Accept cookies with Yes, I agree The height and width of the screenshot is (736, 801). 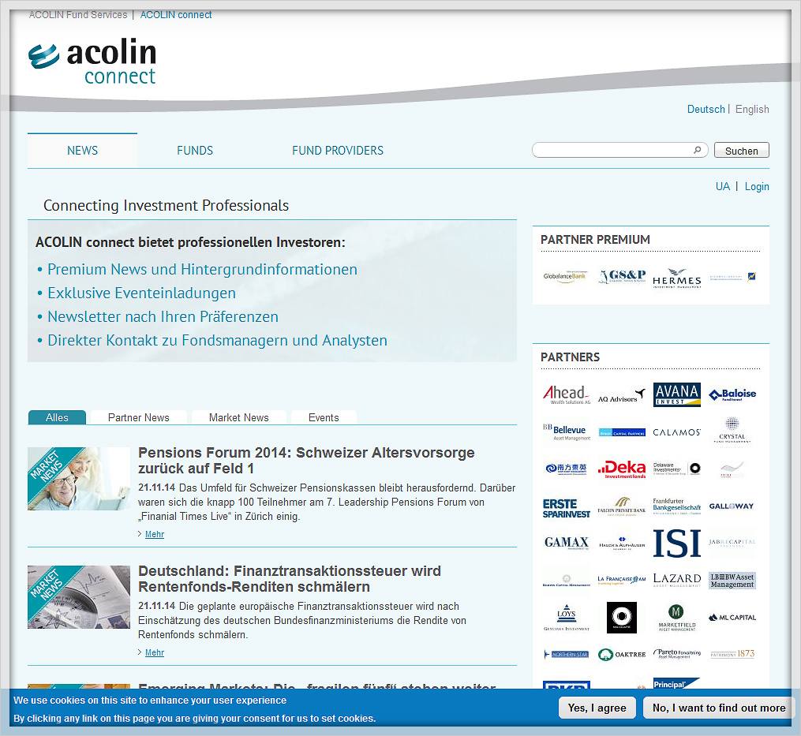pos(597,708)
